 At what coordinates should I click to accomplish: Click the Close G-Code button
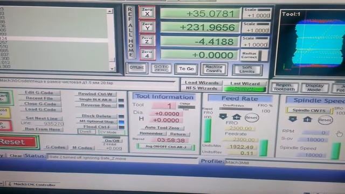click(x=40, y=103)
